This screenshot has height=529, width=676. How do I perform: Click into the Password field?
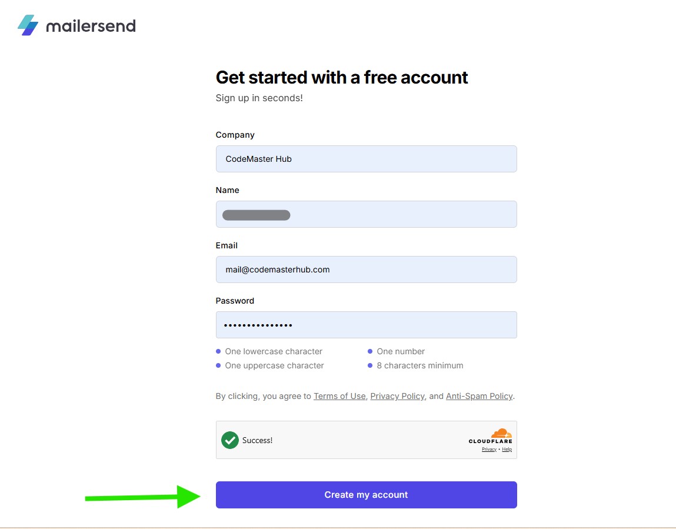coord(366,325)
